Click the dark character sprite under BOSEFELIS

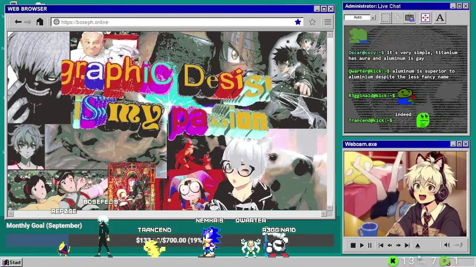[103, 237]
